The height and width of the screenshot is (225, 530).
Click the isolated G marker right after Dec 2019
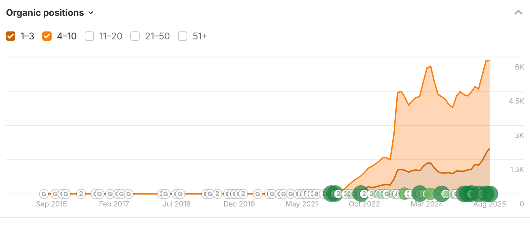(258, 194)
